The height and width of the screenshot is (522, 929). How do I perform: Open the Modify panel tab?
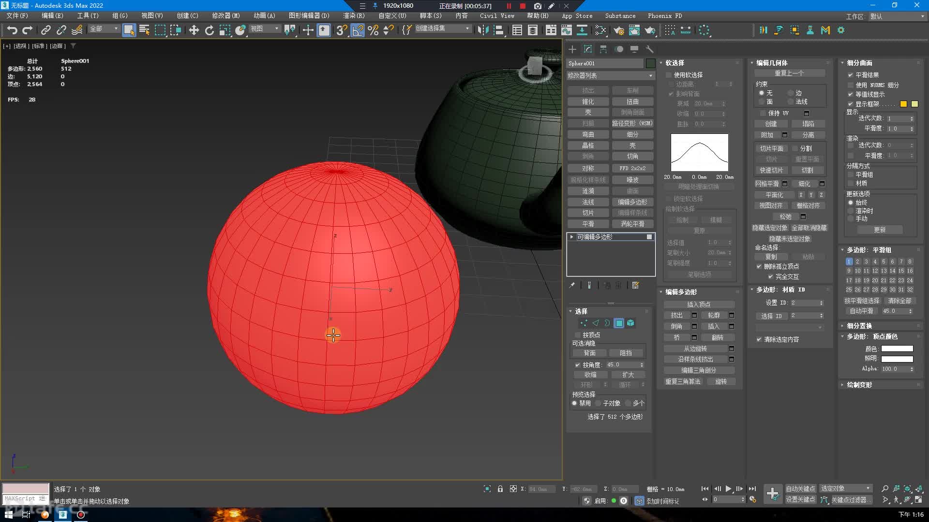(588, 49)
